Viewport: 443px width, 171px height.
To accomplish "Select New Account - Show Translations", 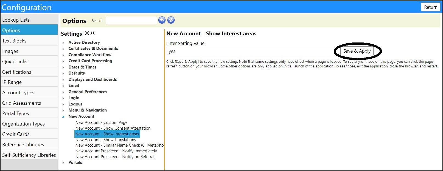I will (106, 140).
